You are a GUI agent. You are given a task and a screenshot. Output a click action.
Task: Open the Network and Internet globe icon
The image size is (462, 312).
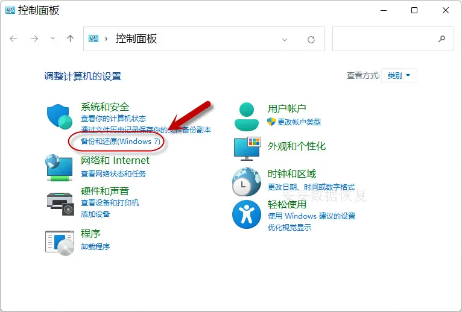pyautogui.click(x=60, y=167)
